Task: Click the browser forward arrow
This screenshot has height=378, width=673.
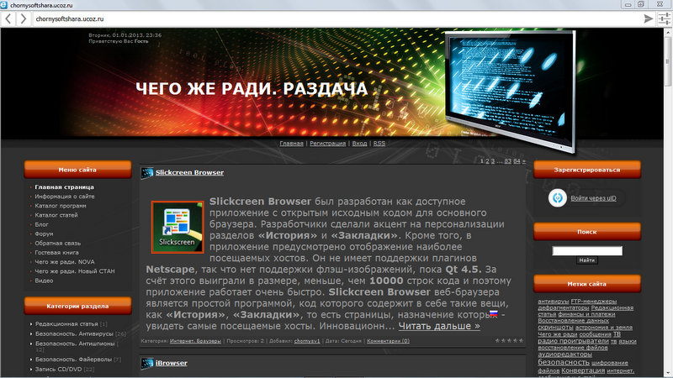Action: 24,18
